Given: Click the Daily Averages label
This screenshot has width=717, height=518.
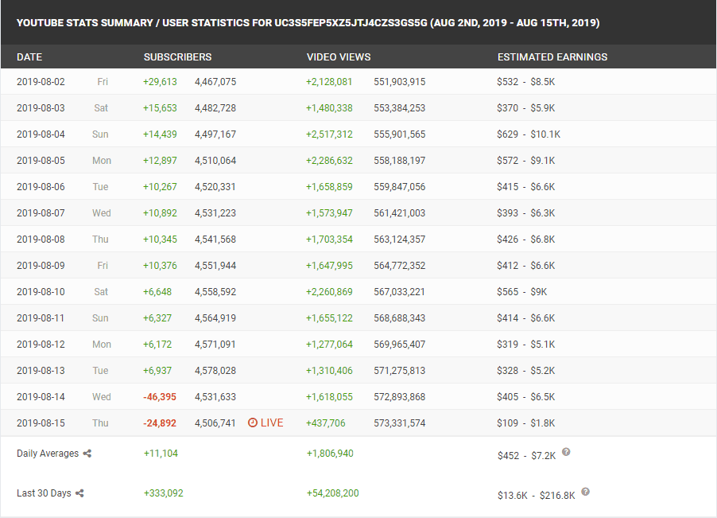Looking at the screenshot, I should coord(48,454).
